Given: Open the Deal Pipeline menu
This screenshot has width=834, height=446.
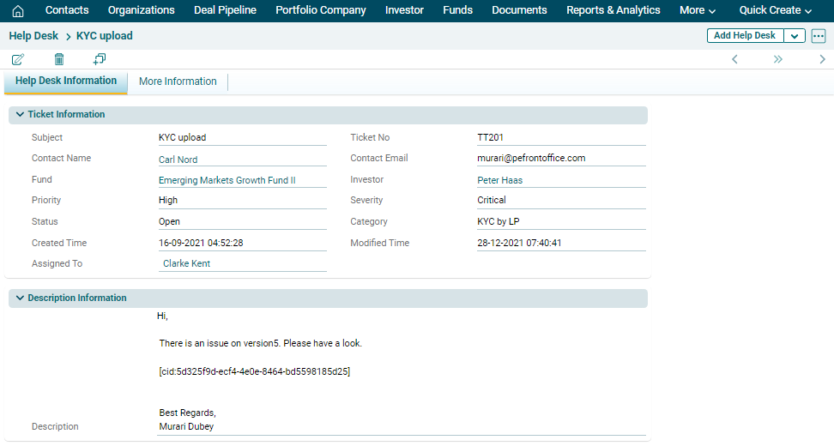Looking at the screenshot, I should point(225,10).
